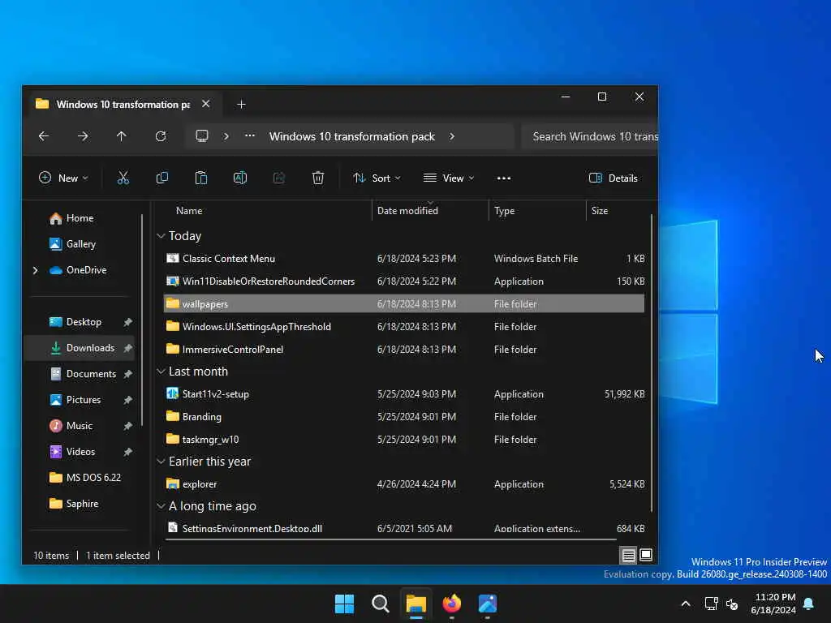Select the explorer application file
The image size is (831, 623).
pyautogui.click(x=404, y=484)
